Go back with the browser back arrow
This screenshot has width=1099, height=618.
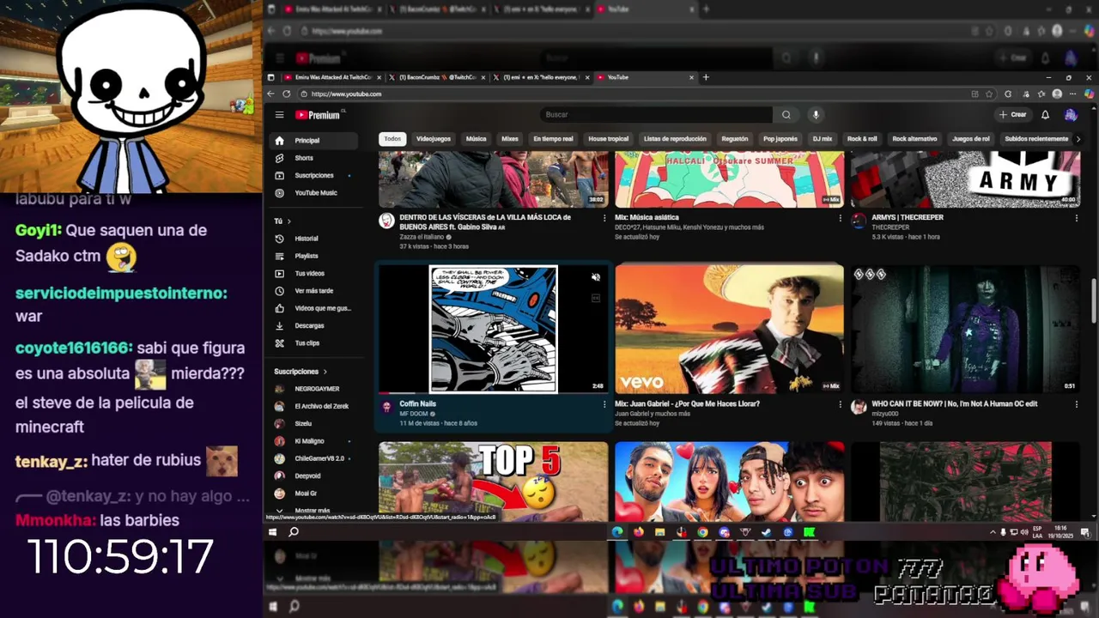click(271, 94)
